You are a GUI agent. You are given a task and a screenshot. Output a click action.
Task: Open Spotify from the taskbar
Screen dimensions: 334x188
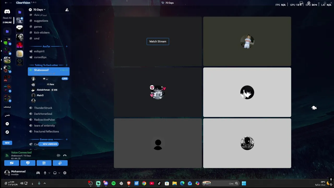pyautogui.click(x=114, y=183)
